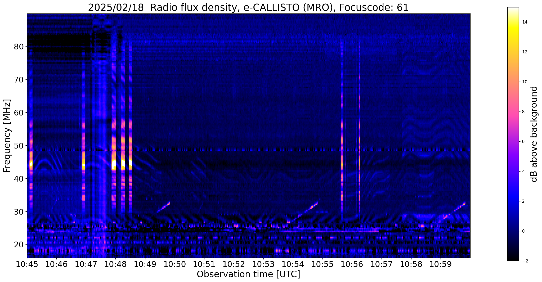Click the colorbar tick label 2
Viewport: 542px width, 282px height.
523,201
